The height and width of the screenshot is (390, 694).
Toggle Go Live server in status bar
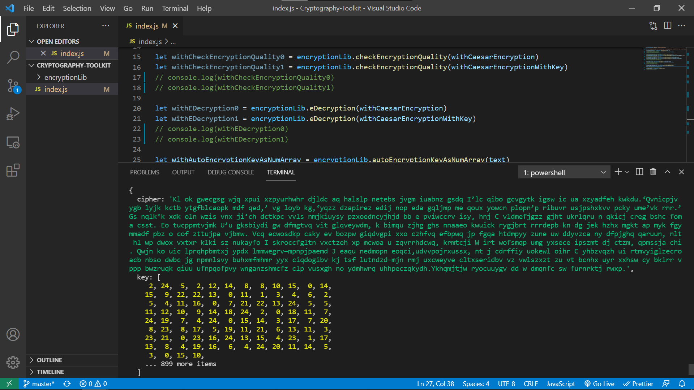click(599, 384)
